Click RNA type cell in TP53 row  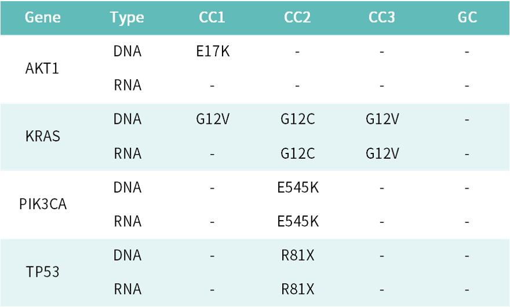[x=127, y=289]
